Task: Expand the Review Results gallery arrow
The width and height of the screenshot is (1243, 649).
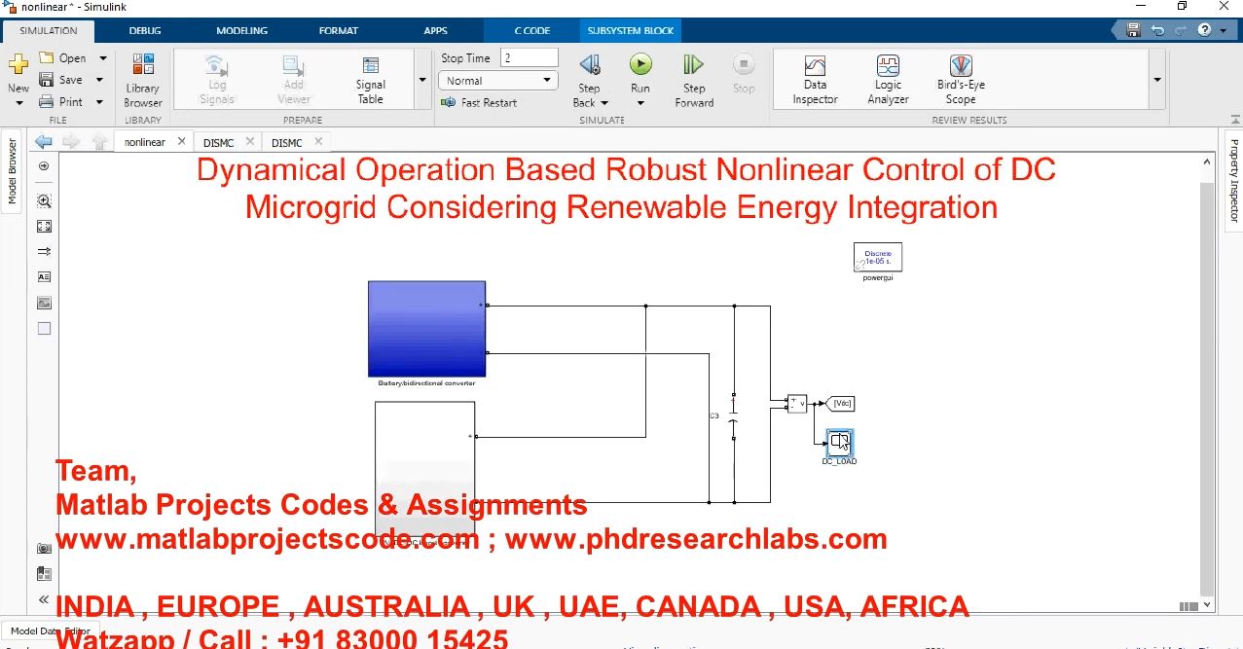Action: pyautogui.click(x=1156, y=80)
